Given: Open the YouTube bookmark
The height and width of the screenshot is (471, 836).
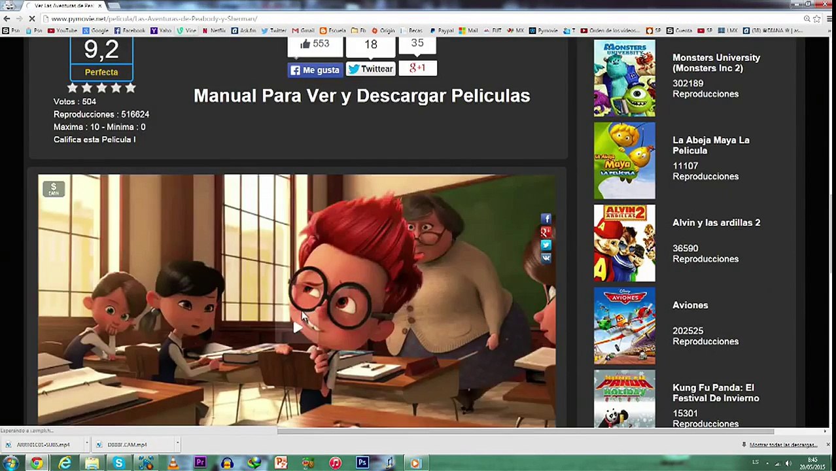Looking at the screenshot, I should [63, 31].
